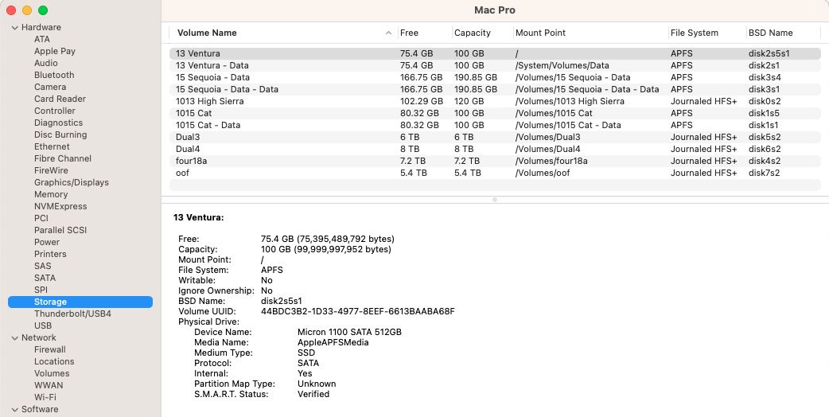
Task: Select WWAN under Network
Action: [x=49, y=385]
